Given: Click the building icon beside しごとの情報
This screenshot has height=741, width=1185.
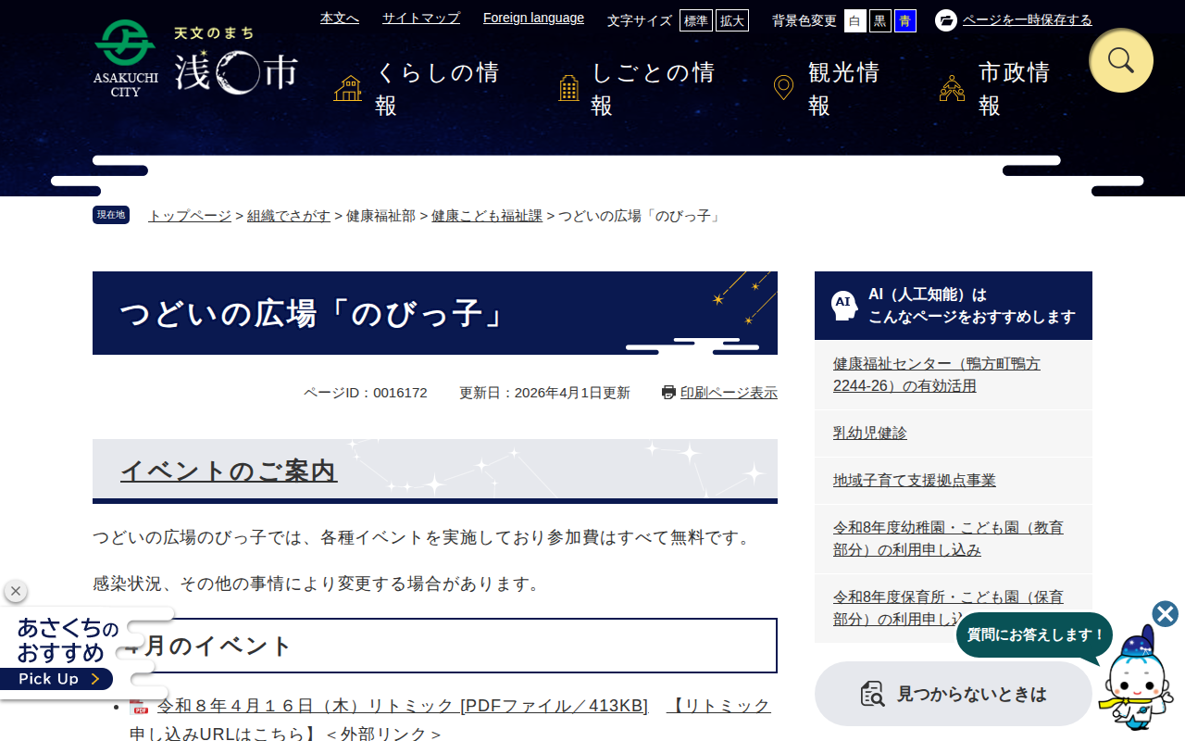Looking at the screenshot, I should pyautogui.click(x=569, y=89).
